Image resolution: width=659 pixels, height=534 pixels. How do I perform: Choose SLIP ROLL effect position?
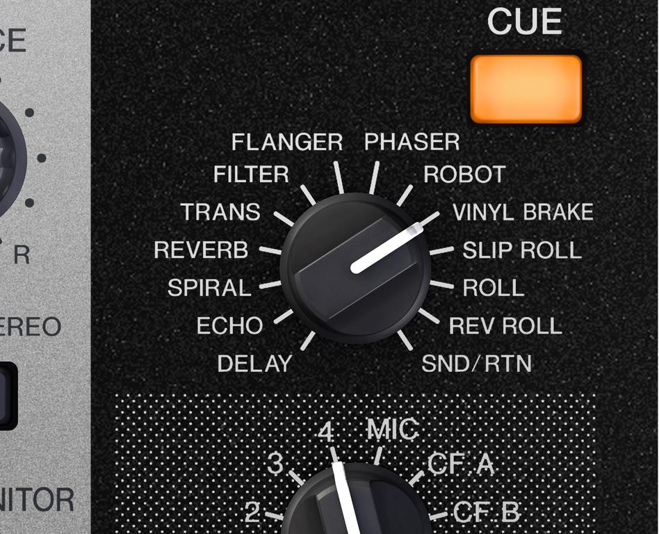[x=522, y=250]
